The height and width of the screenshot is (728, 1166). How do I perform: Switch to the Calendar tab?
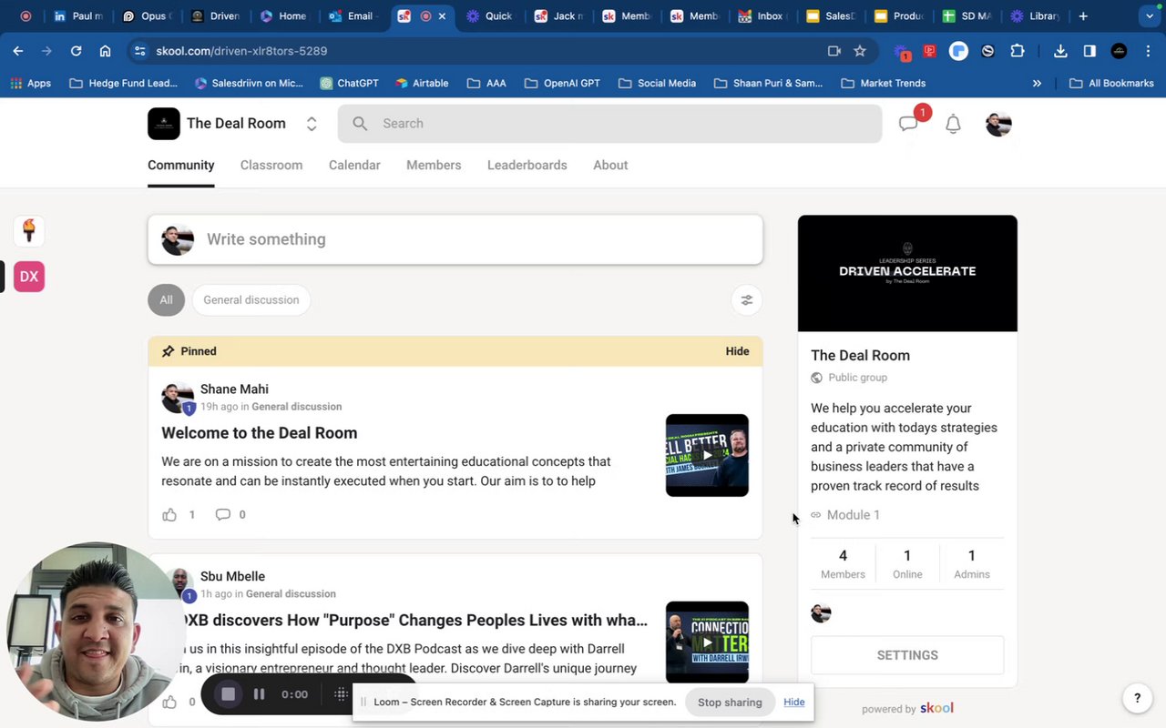click(x=354, y=165)
